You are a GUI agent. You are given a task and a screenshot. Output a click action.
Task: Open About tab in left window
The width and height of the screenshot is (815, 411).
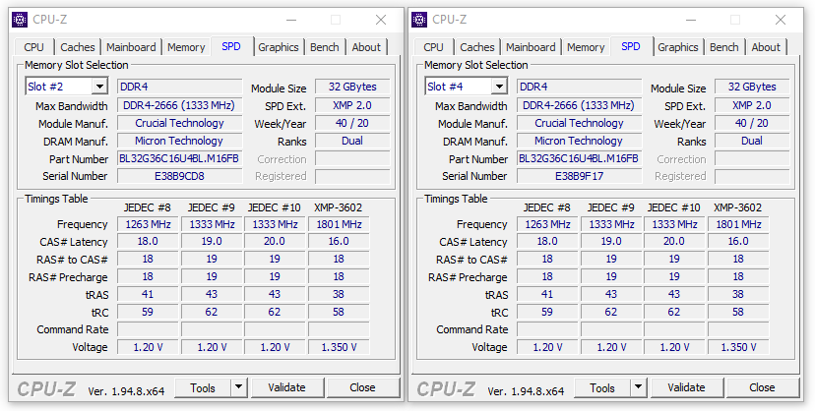[x=366, y=47]
